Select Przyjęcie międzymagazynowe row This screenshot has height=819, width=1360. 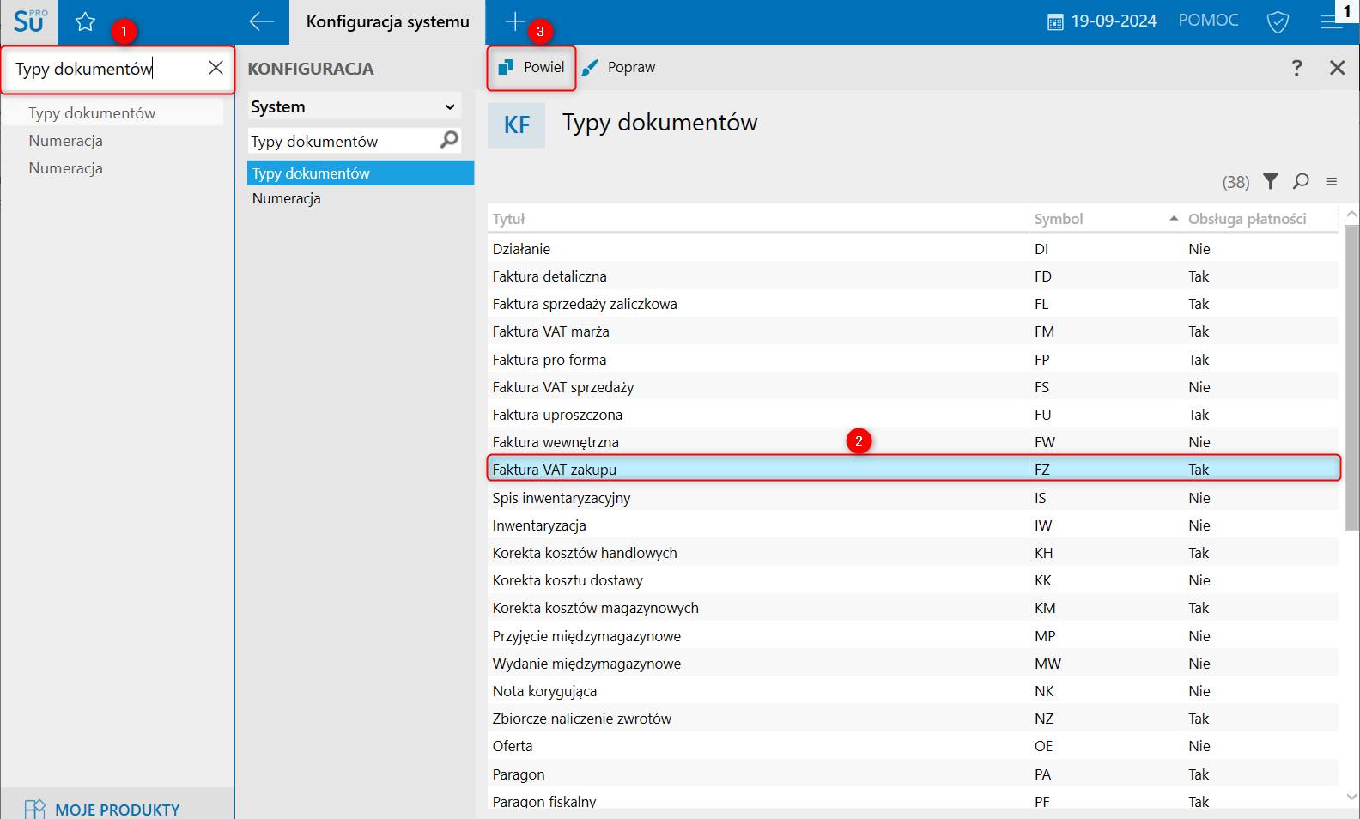(x=913, y=636)
